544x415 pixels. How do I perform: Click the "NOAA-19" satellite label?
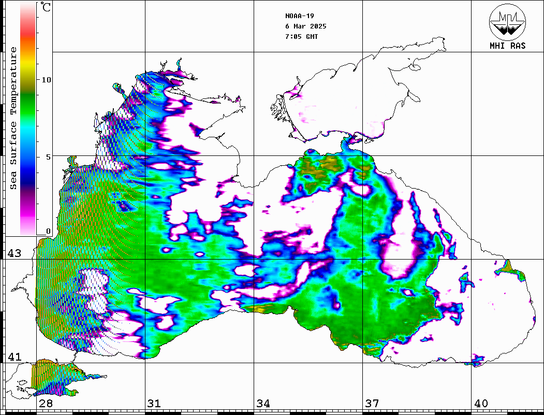coord(299,16)
